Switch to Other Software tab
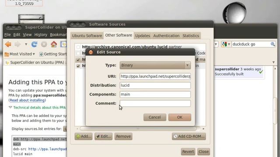280x157 pixels. pyautogui.click(x=119, y=35)
